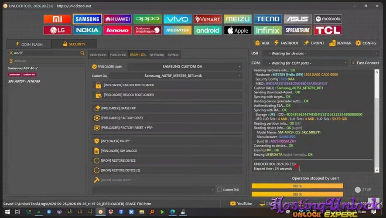Run PRELOADER Unlock Bootloader
Image resolution: width=386 pixels, height=218 pixels.
pos(167,85)
